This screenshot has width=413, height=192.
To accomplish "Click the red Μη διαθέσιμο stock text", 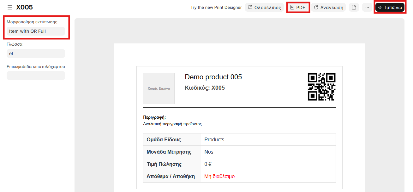I will pos(219,176).
